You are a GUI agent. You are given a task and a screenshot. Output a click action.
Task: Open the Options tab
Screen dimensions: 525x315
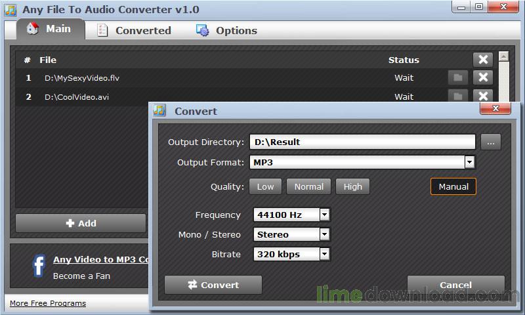(x=226, y=30)
